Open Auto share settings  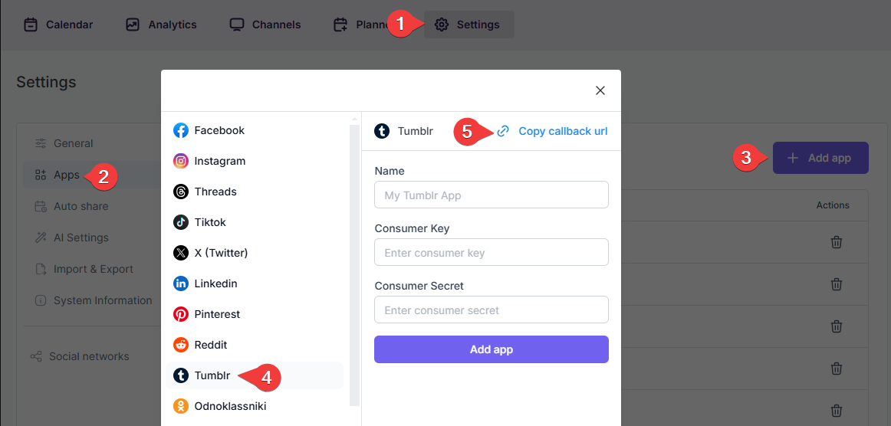pyautogui.click(x=92, y=206)
